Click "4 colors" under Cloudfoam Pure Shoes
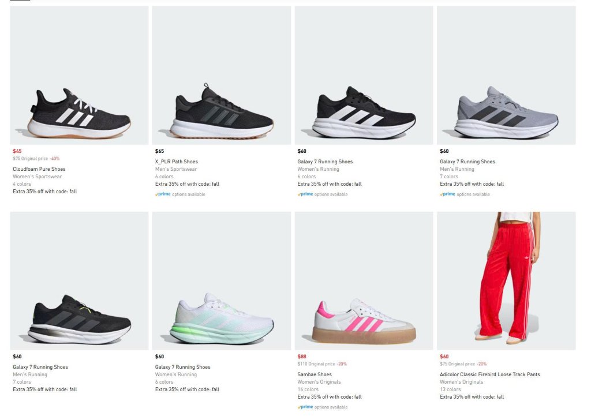The height and width of the screenshot is (416, 591). (22, 184)
